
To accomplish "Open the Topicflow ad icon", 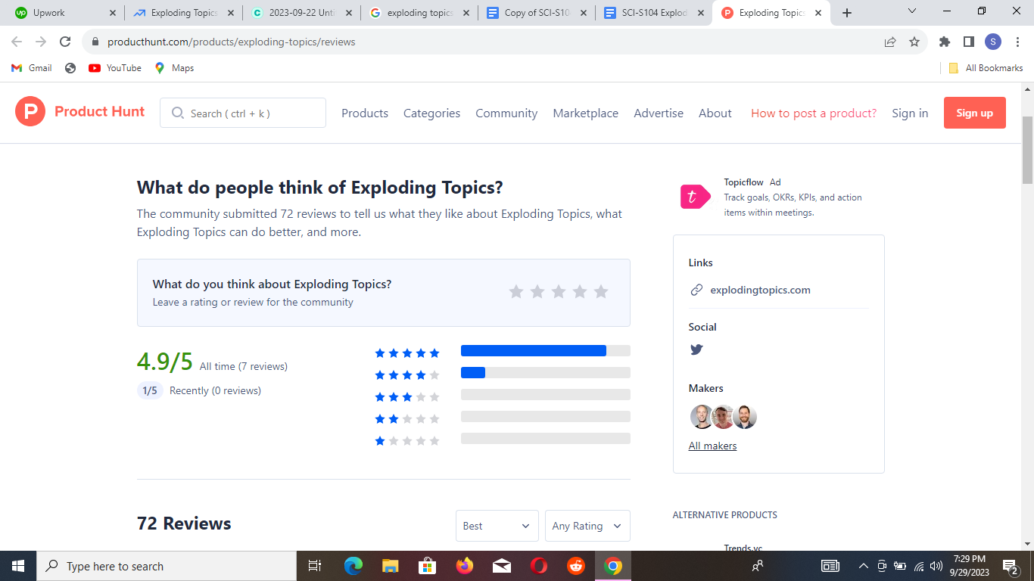I will pyautogui.click(x=695, y=196).
